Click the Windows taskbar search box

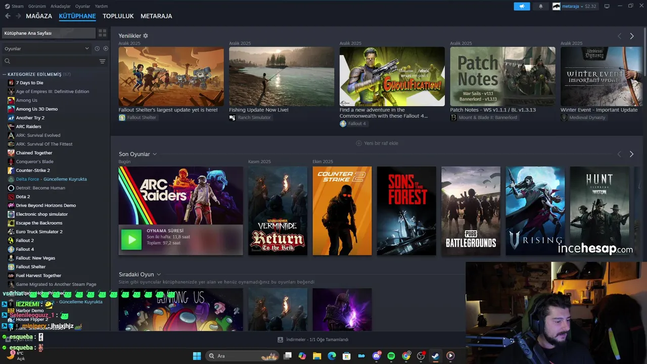[242, 356]
